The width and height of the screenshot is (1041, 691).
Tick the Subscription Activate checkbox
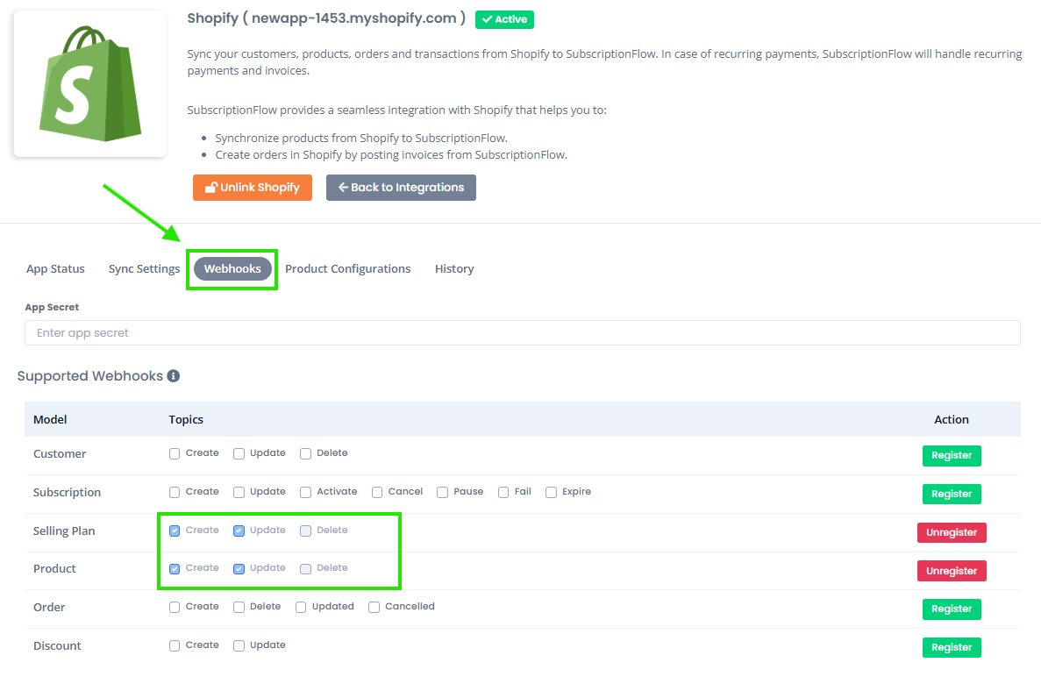(x=305, y=493)
